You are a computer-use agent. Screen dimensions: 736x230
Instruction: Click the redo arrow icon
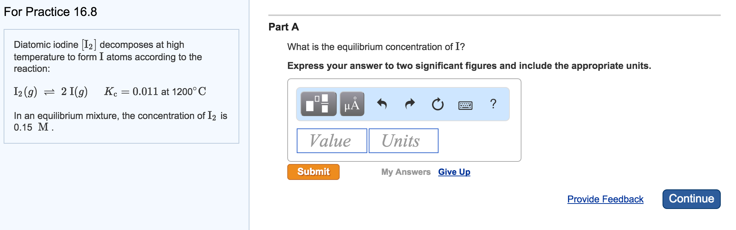tap(410, 104)
